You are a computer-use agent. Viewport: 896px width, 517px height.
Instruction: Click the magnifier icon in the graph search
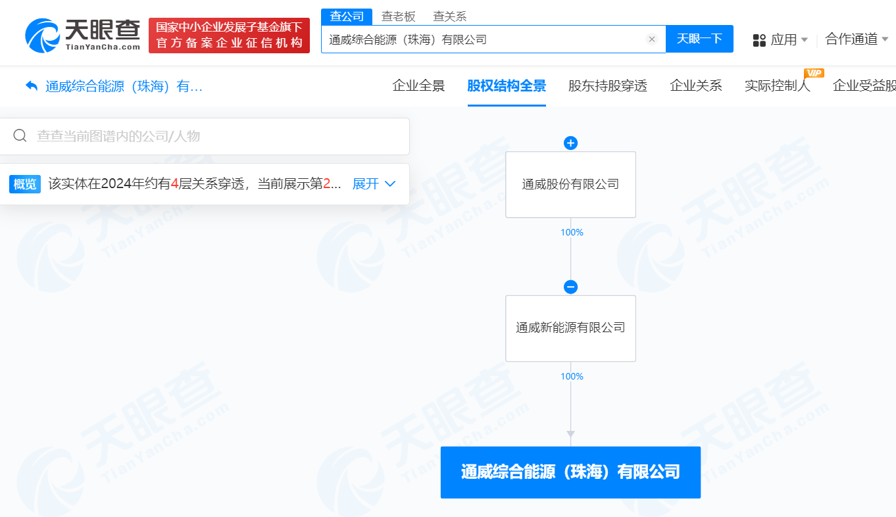20,136
